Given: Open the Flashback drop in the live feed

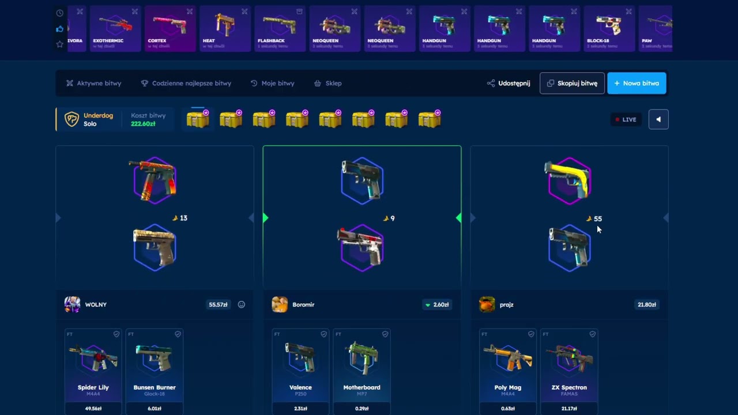Looking at the screenshot, I should tap(280, 29).
